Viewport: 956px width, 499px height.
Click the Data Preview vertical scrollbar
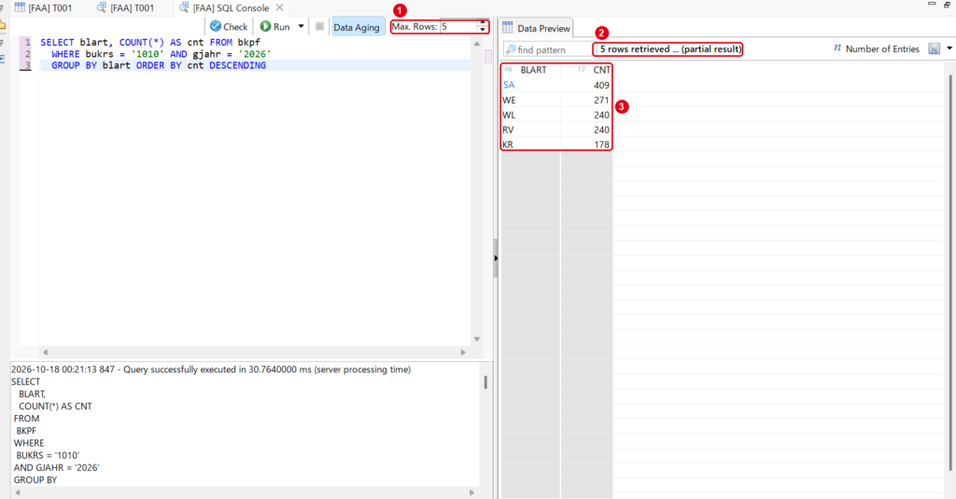point(950,272)
